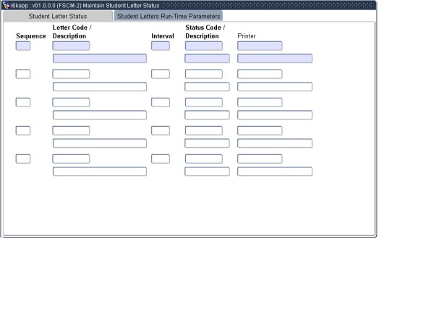Click Status Code field in fourth row
The height and width of the screenshot is (326, 434).
pos(204,130)
